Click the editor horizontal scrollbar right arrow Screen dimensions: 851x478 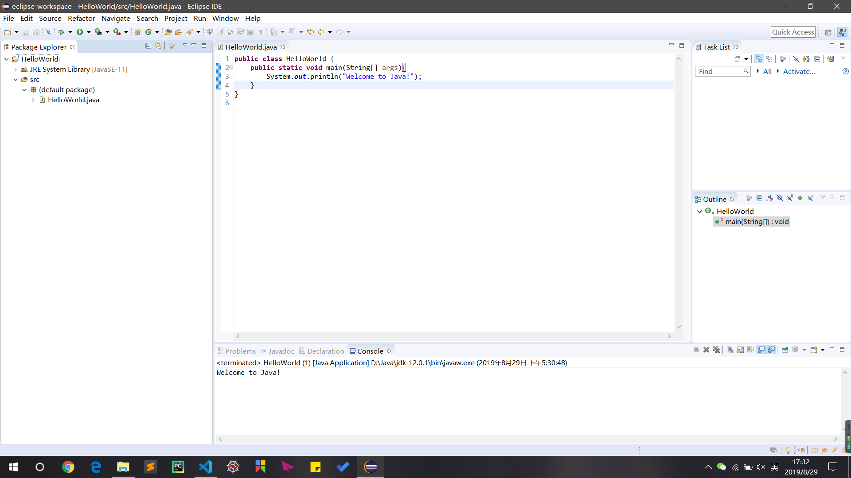(669, 336)
